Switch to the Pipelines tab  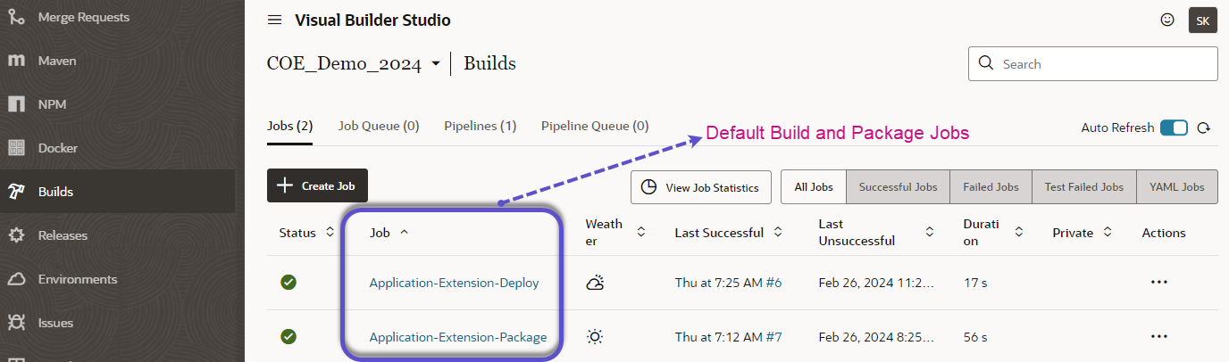(480, 127)
